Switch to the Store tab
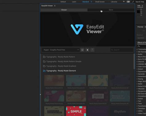 pos(111,10)
